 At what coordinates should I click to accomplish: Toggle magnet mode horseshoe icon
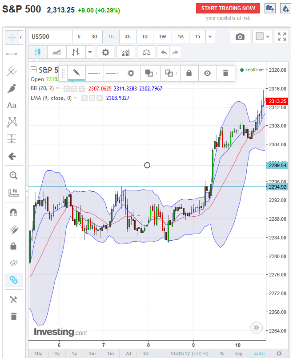click(13, 212)
